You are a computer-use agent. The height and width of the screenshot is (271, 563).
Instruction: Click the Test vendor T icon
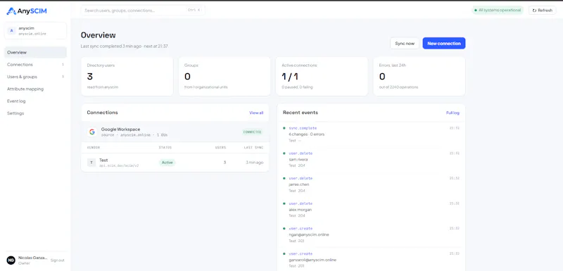coord(91,163)
